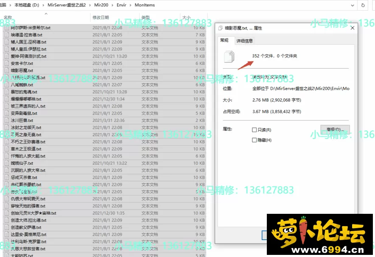Select file name 大慈大悲救世者.txt
The width and height of the screenshot is (375, 257).
(28, 249)
